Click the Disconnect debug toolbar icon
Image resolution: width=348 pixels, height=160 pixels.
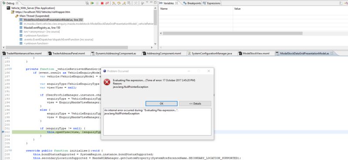[107, 3]
